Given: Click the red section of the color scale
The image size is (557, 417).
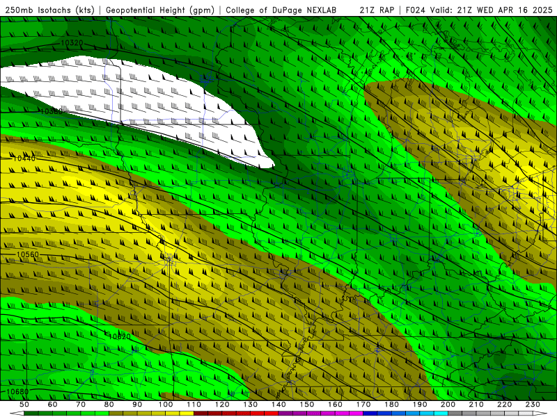Looking at the screenshot, I should pos(236,414).
